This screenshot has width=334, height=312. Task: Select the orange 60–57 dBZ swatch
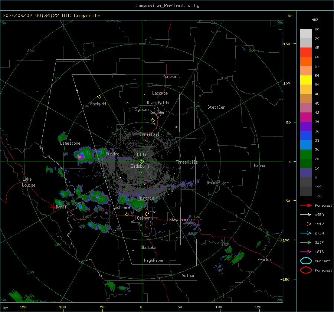point(306,62)
